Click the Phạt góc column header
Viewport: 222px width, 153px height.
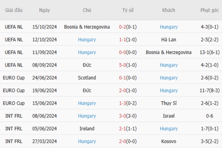tap(210, 10)
